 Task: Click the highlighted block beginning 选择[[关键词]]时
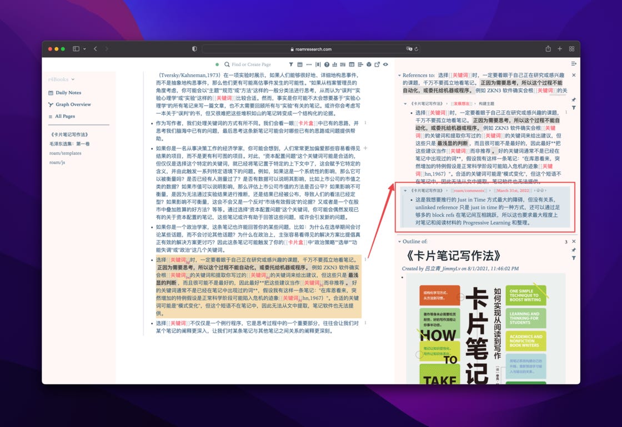259,286
